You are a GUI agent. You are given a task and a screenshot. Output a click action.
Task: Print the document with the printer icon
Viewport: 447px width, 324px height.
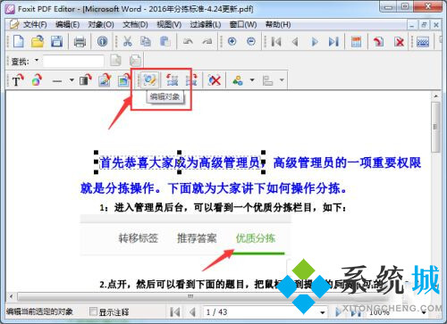(x=80, y=42)
